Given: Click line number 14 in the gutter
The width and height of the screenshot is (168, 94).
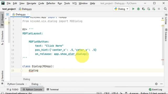Looking at the screenshot, I should pos(13,66).
